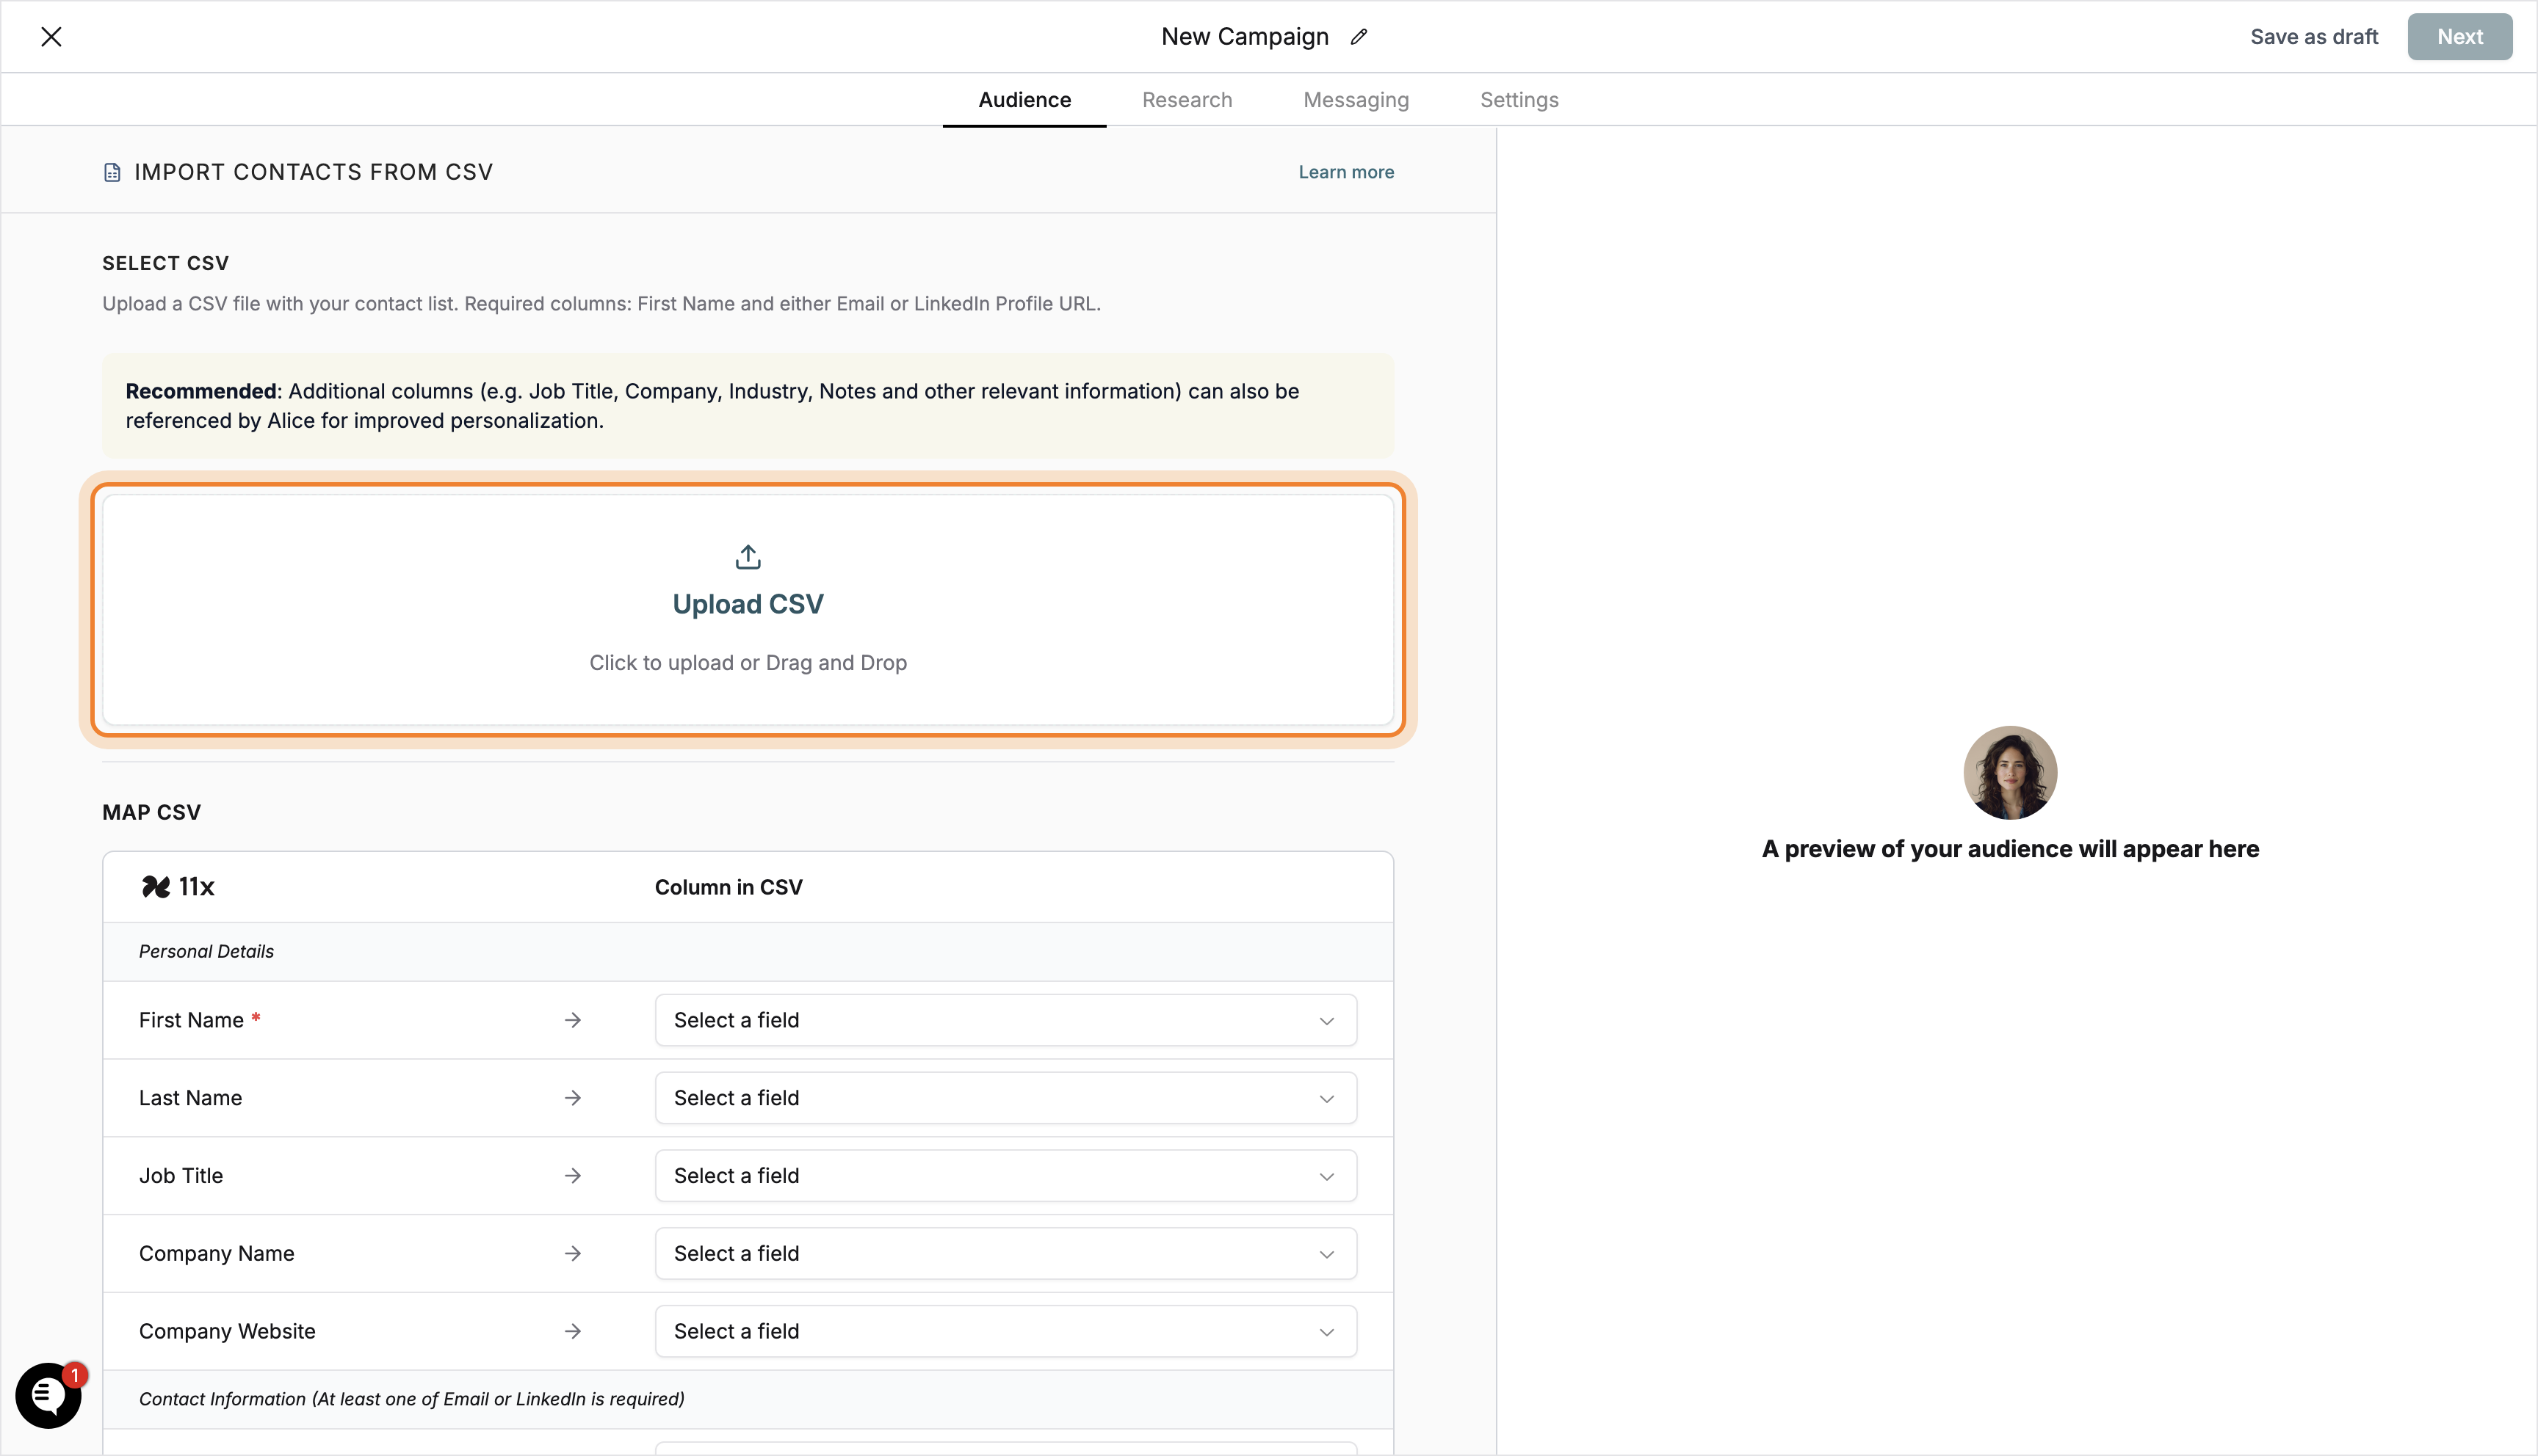Switch to the Research tab
The height and width of the screenshot is (1456, 2538).
coord(1187,99)
